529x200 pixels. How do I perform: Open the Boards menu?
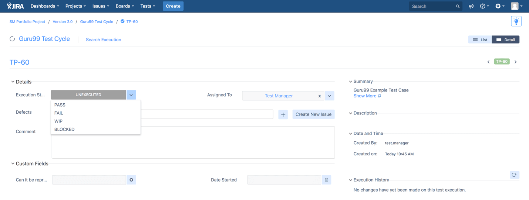coord(125,6)
